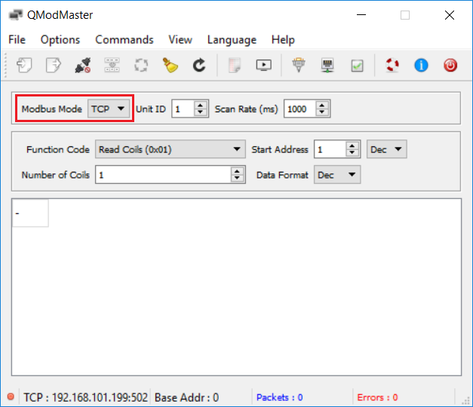Close the QModMaster window
Screen dimensions: 473x407
(450, 15)
